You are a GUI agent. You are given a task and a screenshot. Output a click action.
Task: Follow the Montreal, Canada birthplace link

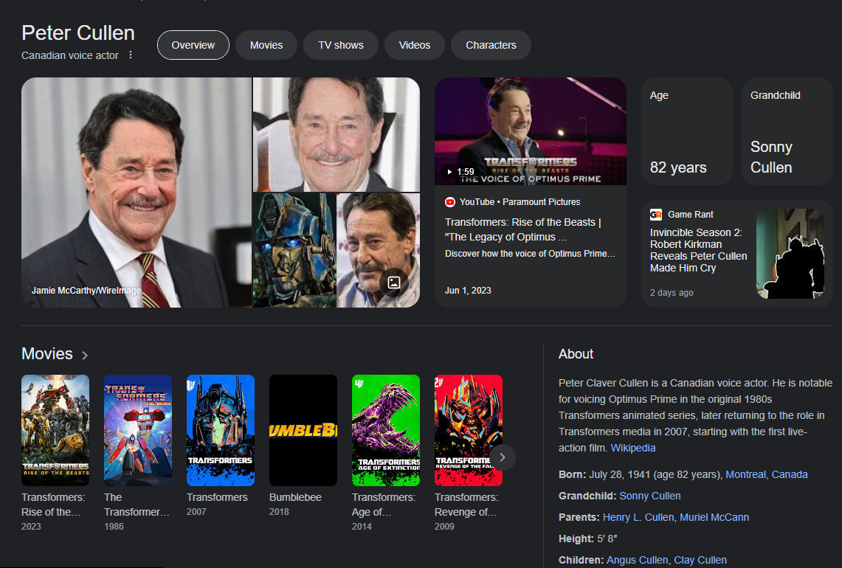click(766, 474)
